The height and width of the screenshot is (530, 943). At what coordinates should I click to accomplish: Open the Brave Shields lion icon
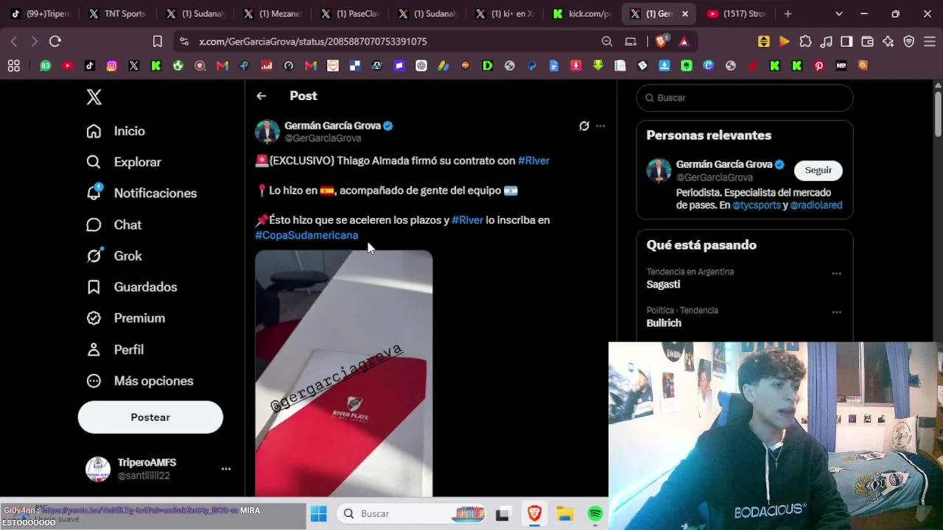point(661,42)
